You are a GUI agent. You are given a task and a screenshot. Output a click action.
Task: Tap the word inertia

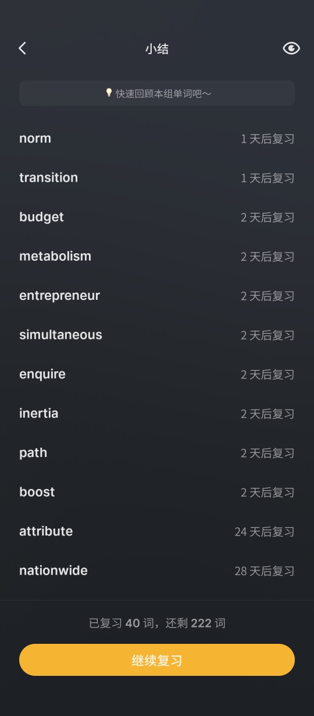point(38,413)
